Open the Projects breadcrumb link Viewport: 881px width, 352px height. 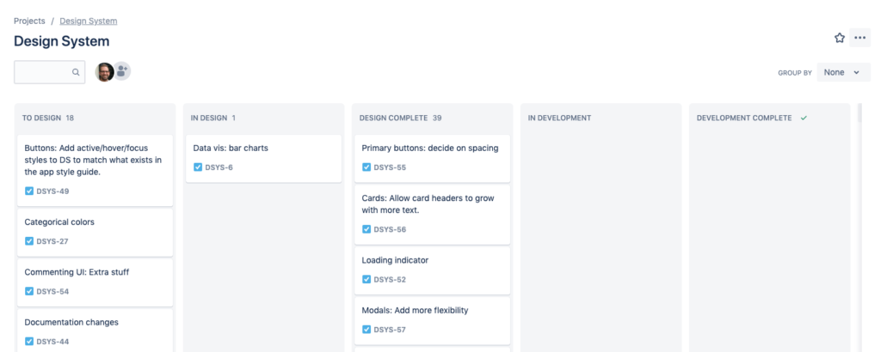[x=29, y=21]
